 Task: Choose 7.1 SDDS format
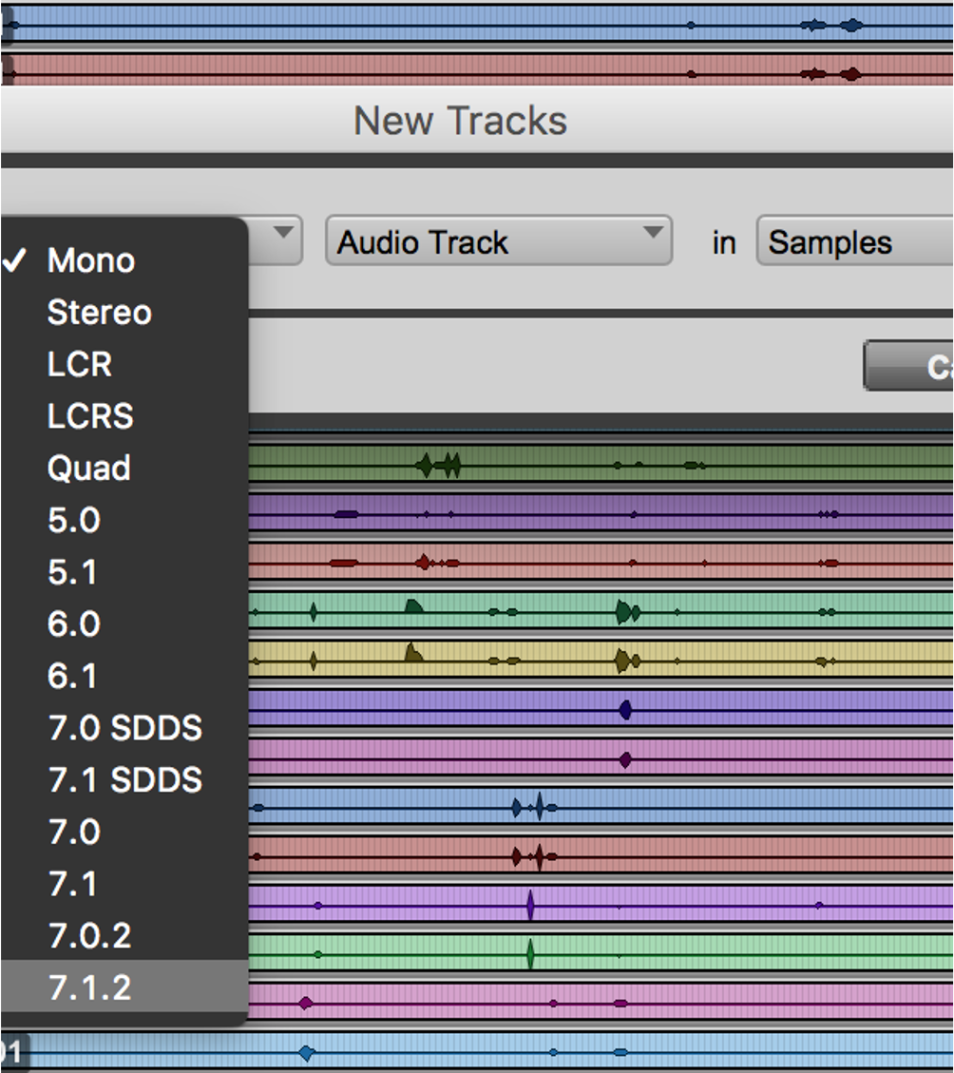124,780
